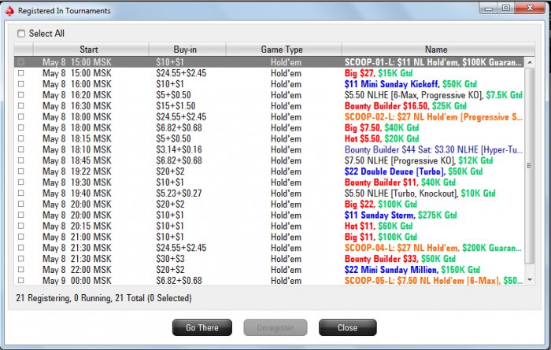Select Hot $5.50, $20K Gtd tournament

click(382, 138)
